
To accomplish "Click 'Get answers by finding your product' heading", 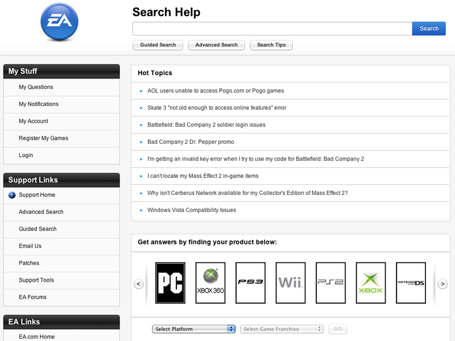I will [207, 242].
